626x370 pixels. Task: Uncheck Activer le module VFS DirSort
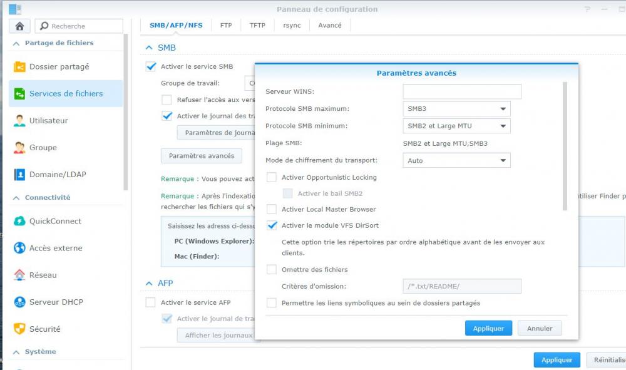tap(272, 225)
